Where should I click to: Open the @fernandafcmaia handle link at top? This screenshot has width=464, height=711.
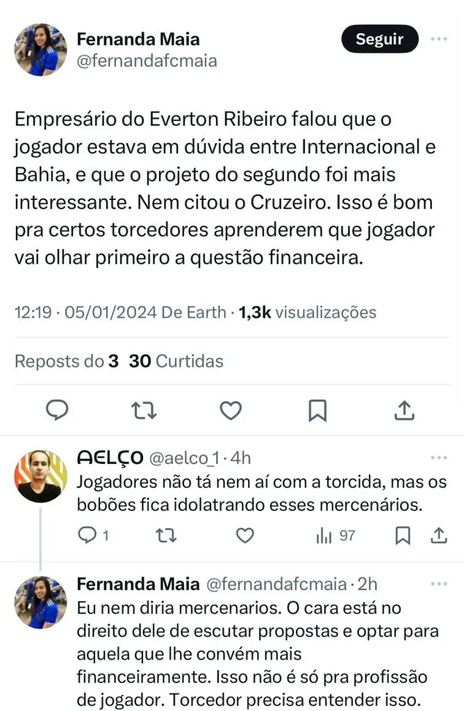(147, 61)
